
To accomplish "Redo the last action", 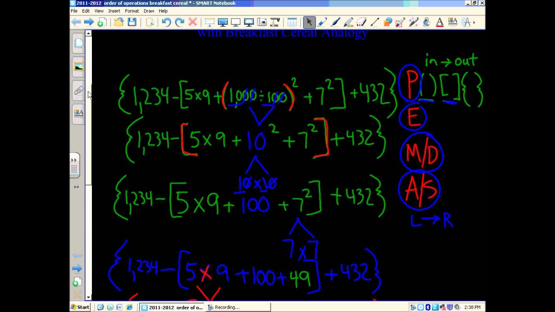I will coord(180,22).
